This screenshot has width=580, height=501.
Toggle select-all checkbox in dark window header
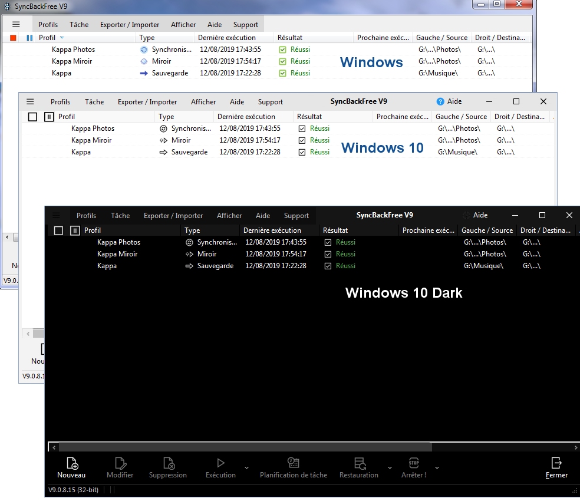point(58,230)
